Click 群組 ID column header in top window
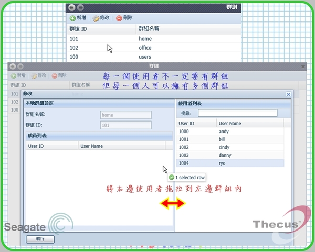Screen dimensions: 315x252 [102, 29]
